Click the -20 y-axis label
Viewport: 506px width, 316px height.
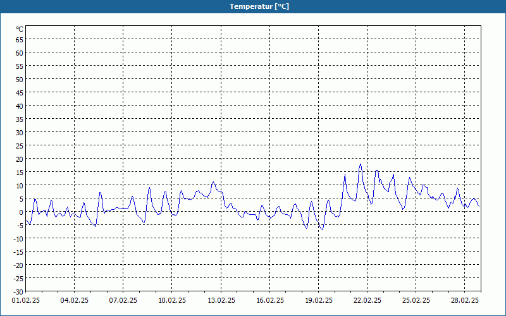(18, 265)
